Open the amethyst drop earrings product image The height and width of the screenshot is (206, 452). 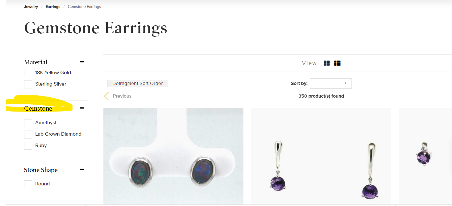(321, 156)
